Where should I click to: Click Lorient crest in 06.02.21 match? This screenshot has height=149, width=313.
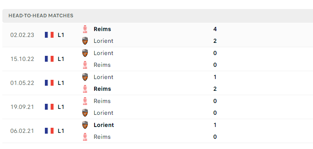click(x=85, y=125)
